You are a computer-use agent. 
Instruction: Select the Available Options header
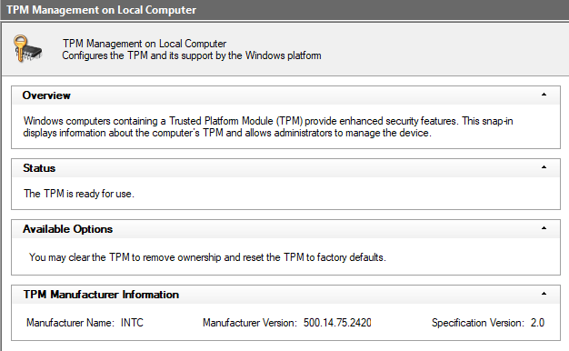(67, 229)
